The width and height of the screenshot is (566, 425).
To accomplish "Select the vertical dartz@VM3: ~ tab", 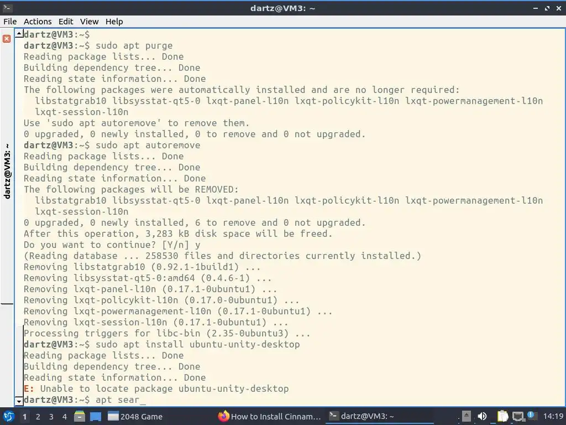I will coord(7,172).
